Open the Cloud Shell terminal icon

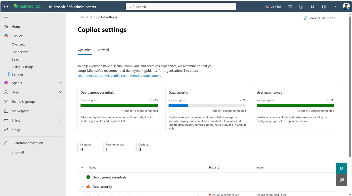point(290,7)
